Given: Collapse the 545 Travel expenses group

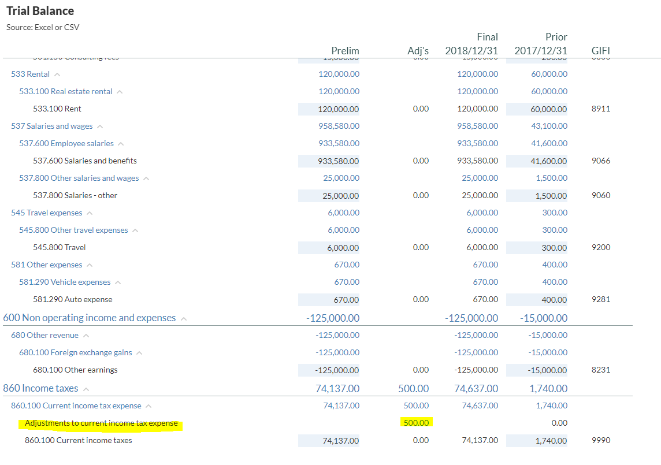Looking at the screenshot, I should click(x=90, y=213).
